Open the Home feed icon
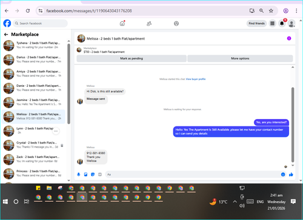Screen dimensions: 303x220 coord(122,24)
